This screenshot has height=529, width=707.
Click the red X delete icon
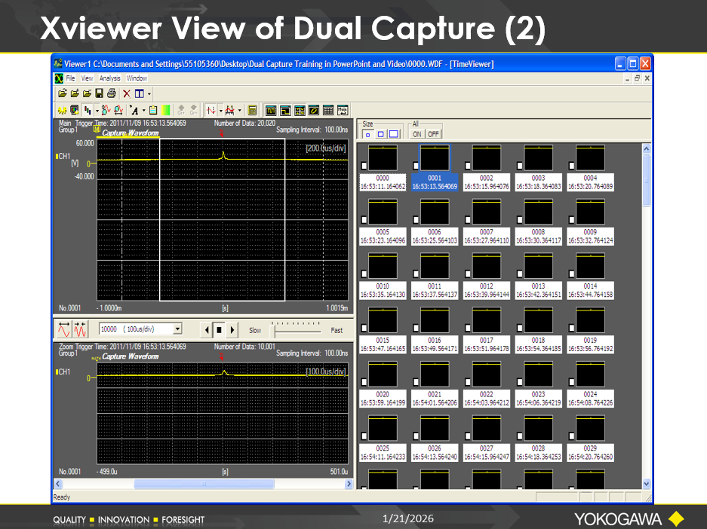click(127, 93)
